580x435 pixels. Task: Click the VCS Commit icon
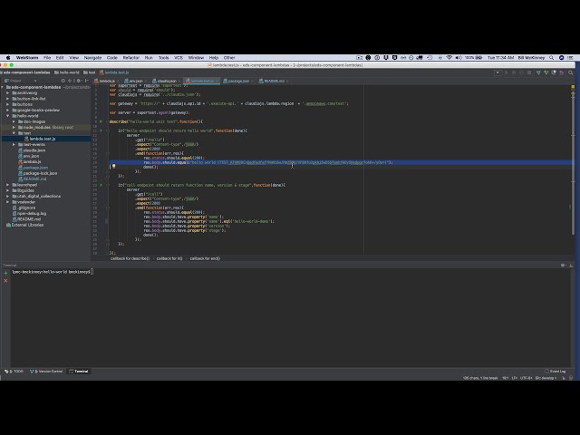coord(546,72)
